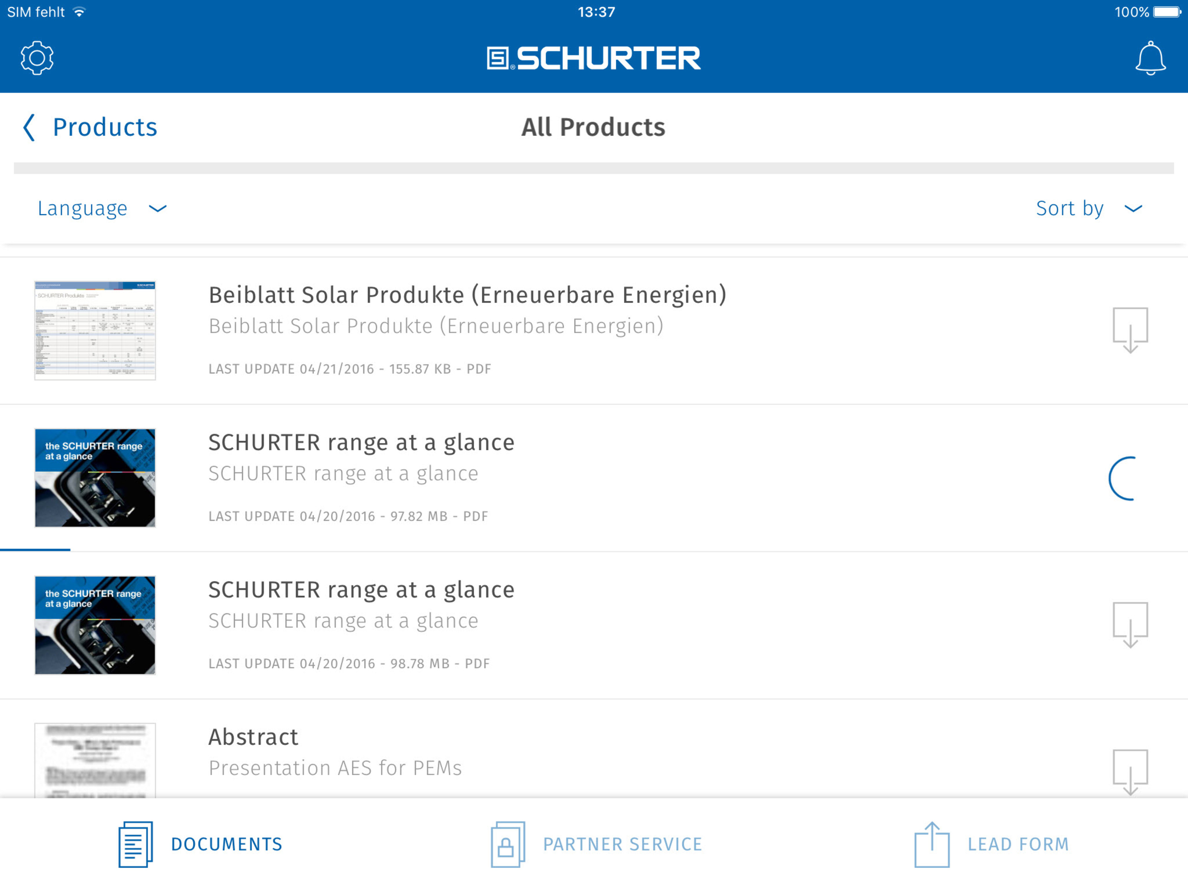The image size is (1188, 891).
Task: Tap the Documents page icon
Action: pyautogui.click(x=136, y=844)
